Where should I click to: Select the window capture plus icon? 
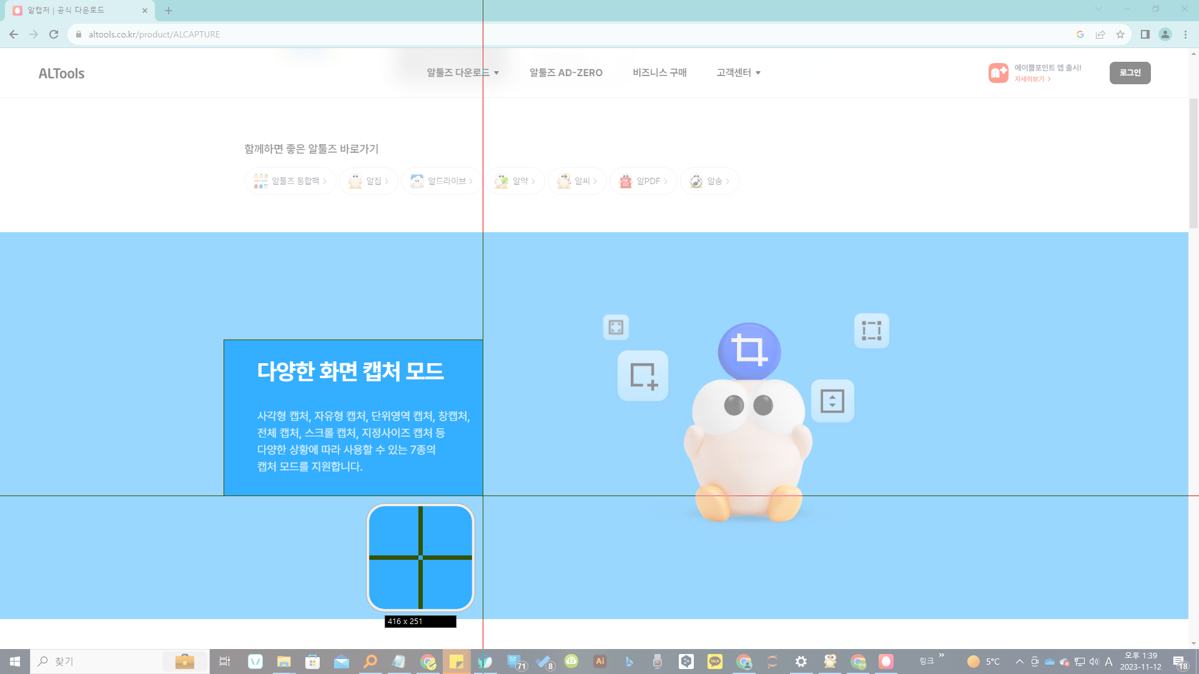pyautogui.click(x=643, y=376)
